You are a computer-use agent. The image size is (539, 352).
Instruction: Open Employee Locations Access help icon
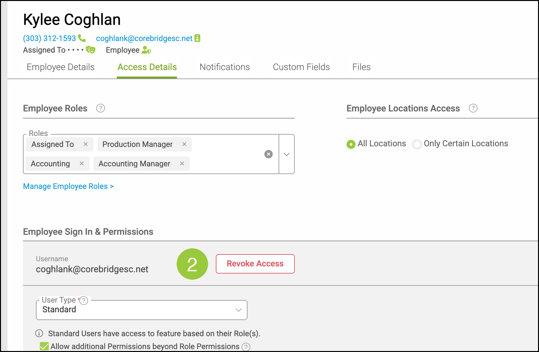click(x=473, y=108)
